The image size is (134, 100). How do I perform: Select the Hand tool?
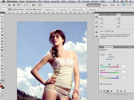2,78
